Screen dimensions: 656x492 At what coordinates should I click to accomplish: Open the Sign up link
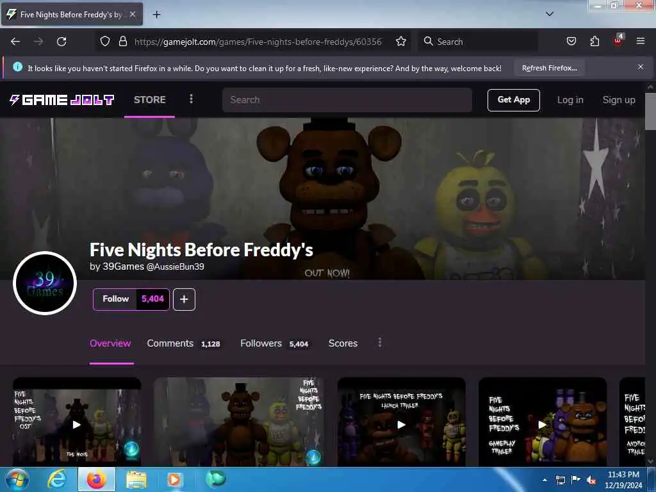point(619,100)
